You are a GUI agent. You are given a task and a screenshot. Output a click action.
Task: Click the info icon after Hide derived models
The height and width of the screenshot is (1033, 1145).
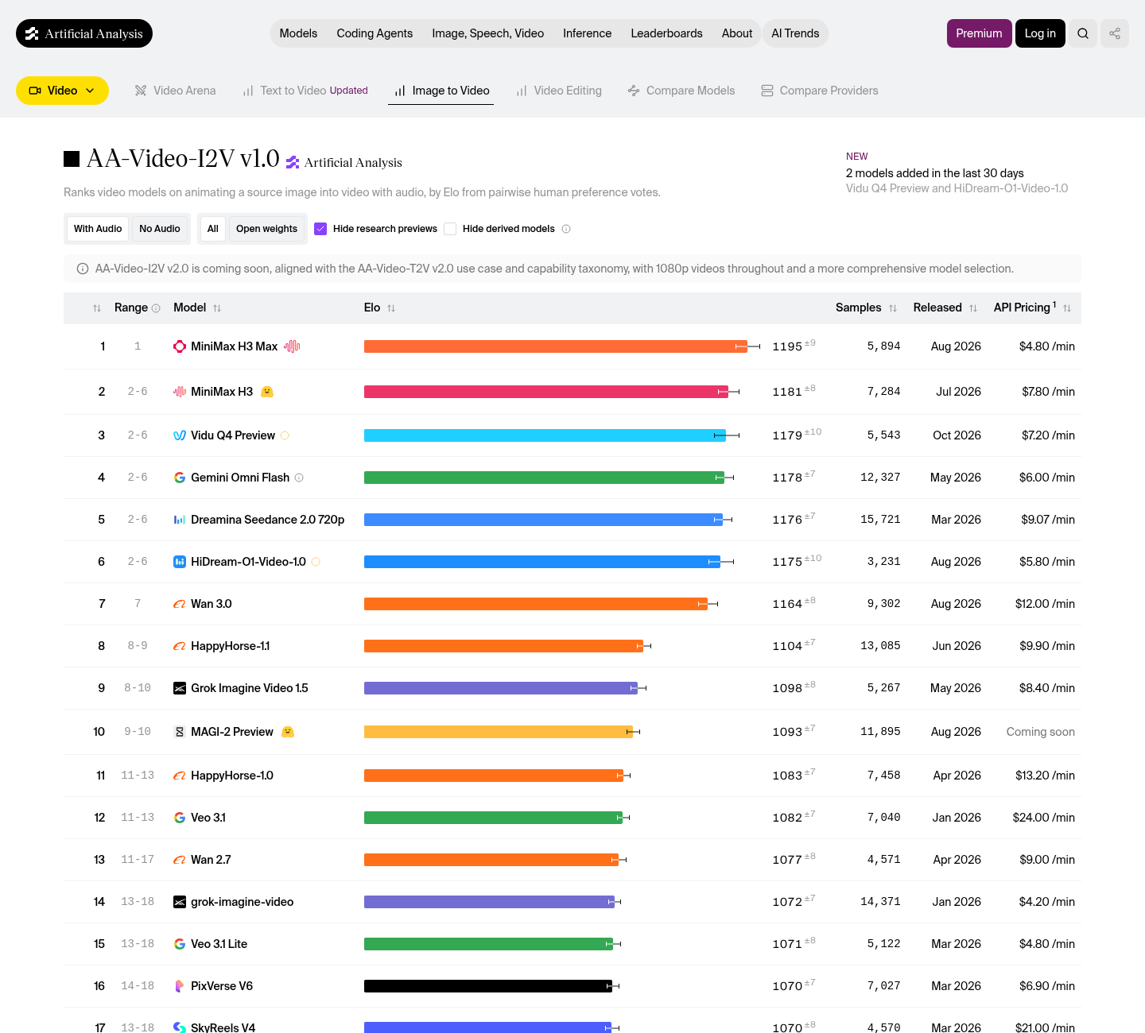pyautogui.click(x=566, y=229)
